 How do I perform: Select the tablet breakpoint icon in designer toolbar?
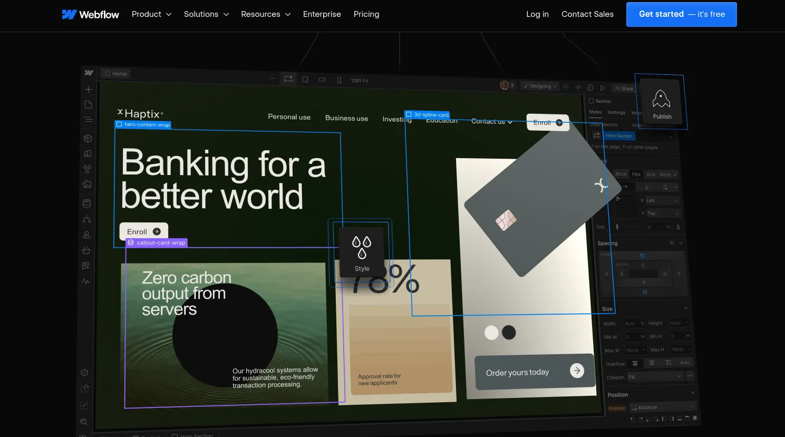pyautogui.click(x=305, y=79)
